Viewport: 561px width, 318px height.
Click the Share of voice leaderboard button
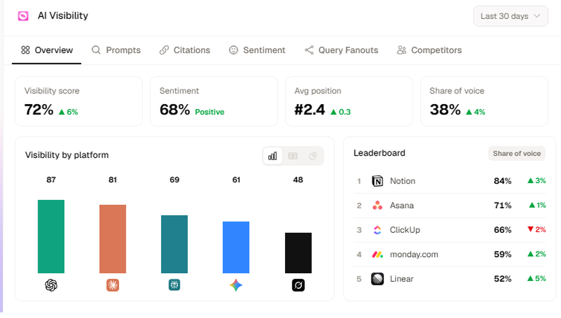pyautogui.click(x=517, y=153)
